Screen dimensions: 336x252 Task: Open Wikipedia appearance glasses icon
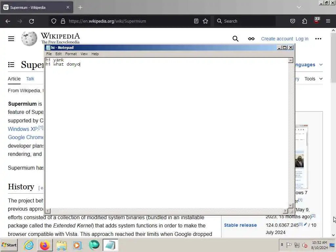(x=251, y=39)
